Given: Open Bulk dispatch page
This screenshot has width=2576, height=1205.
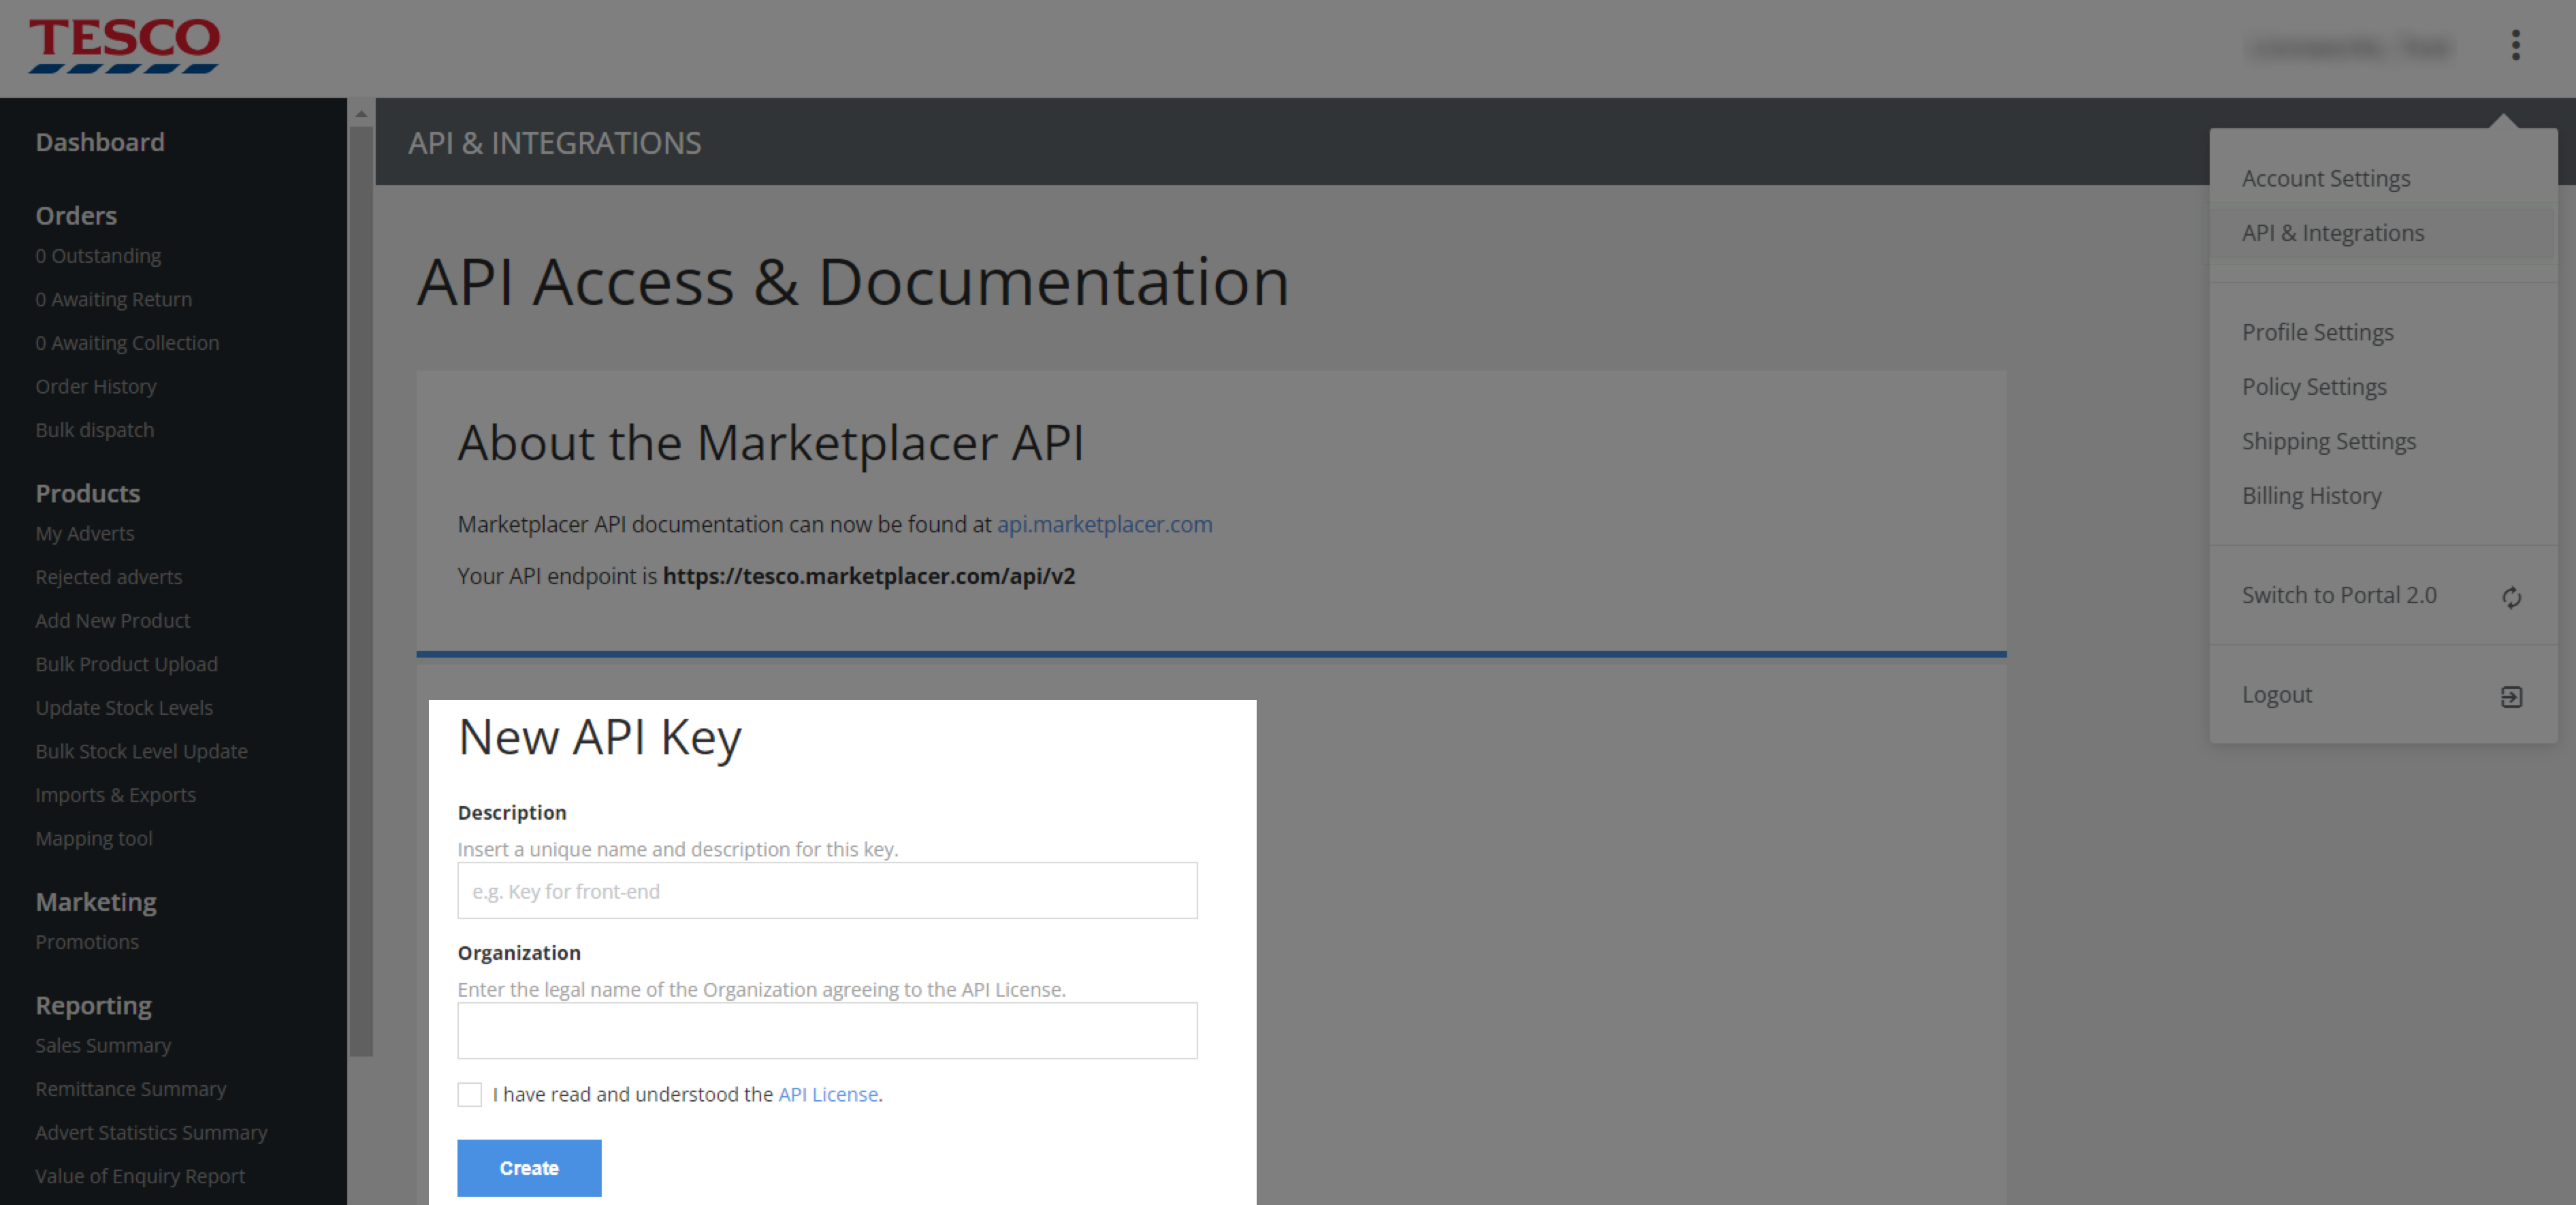Looking at the screenshot, I should [x=95, y=430].
